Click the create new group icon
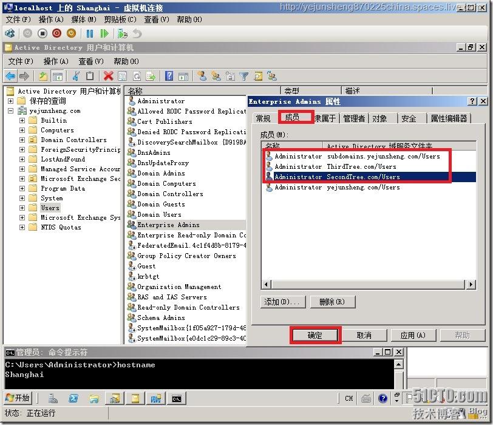 tap(216, 76)
